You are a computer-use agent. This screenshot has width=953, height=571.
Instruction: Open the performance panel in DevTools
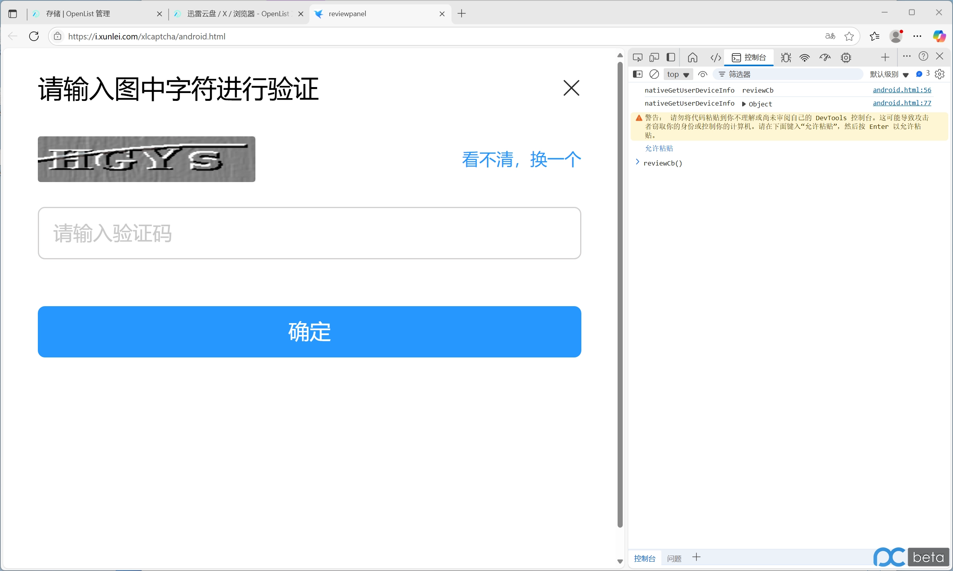pos(825,58)
